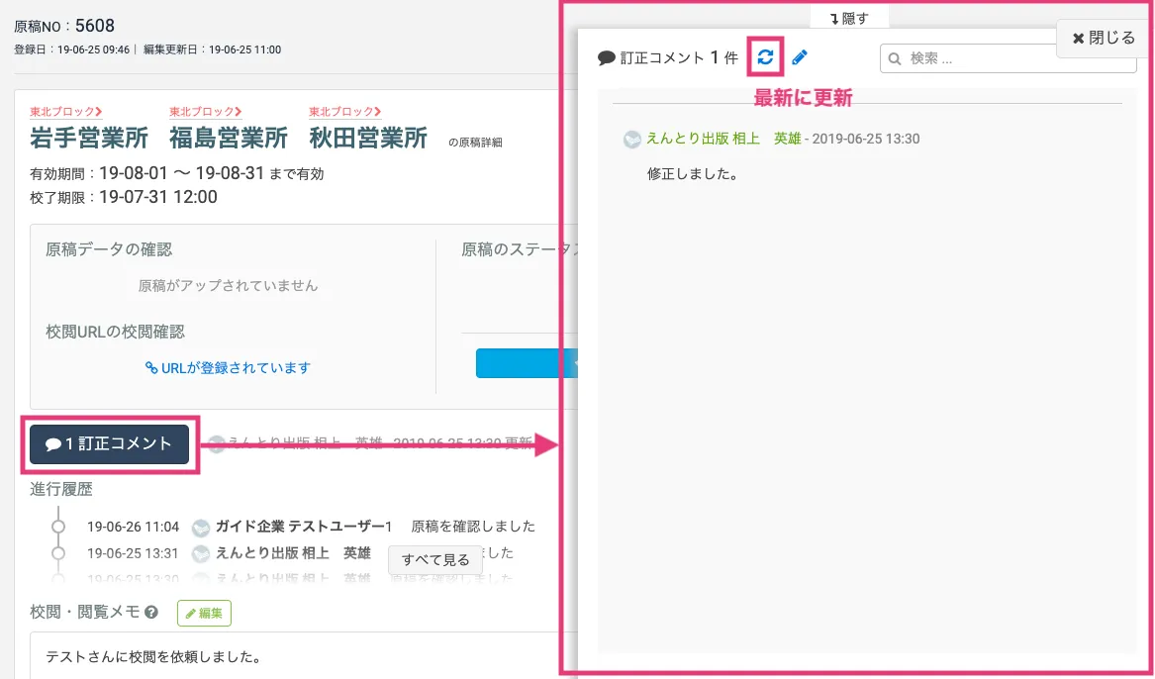Click comment timestamp 2019-06-25 13:30

[x=866, y=139]
